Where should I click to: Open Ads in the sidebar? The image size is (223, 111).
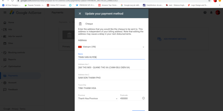click(x=10, y=29)
